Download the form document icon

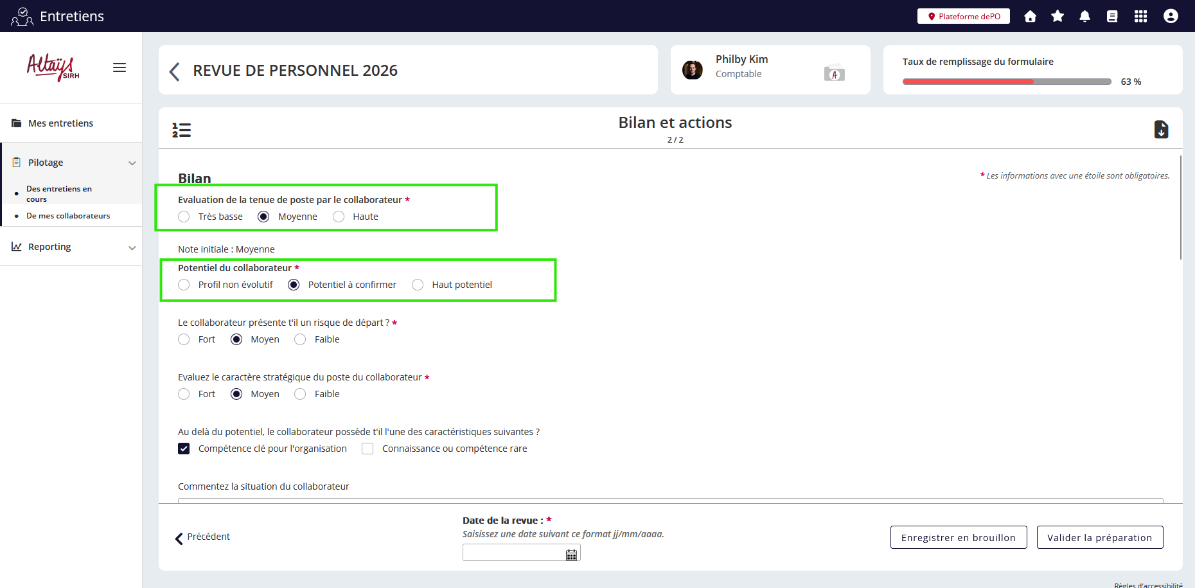[x=1161, y=129]
